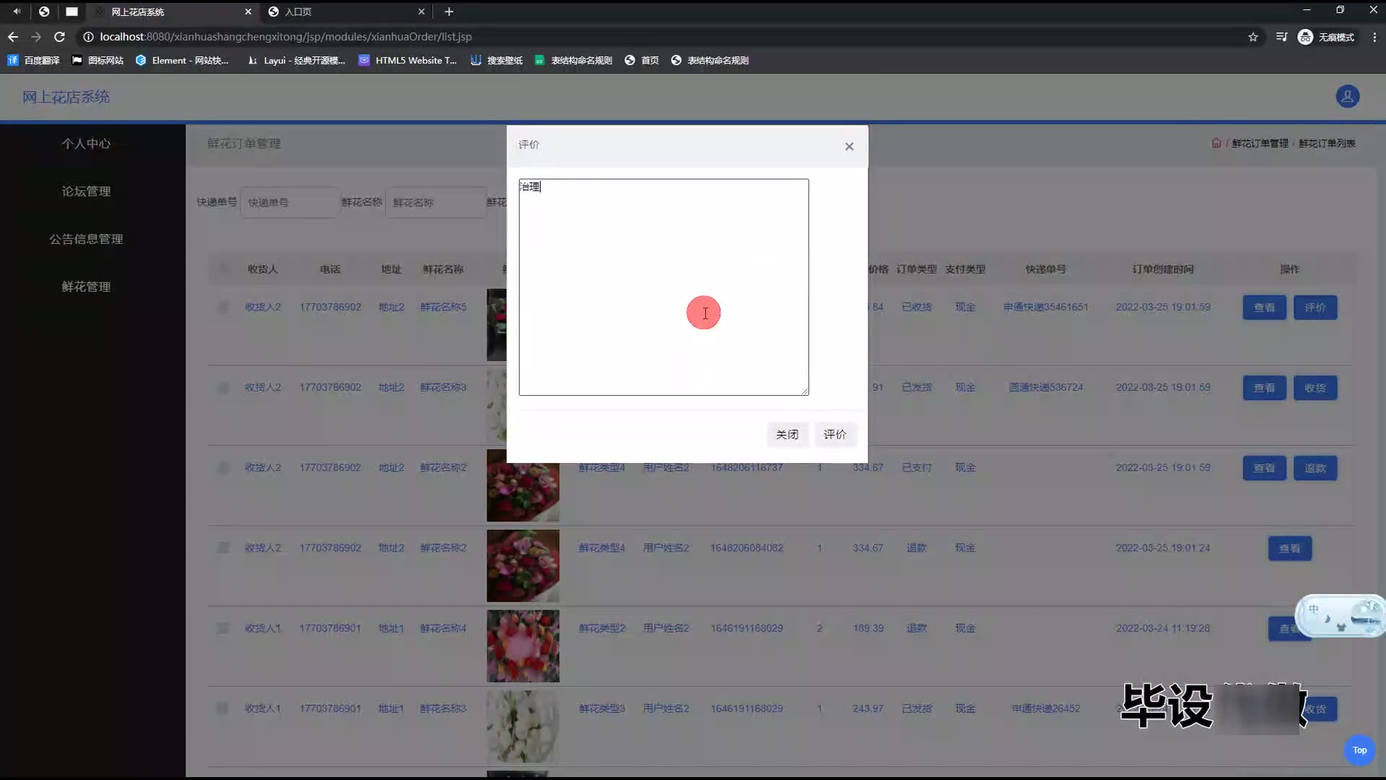Click the mute audio speaker icon top-left
This screenshot has height=780, width=1386.
pos(17,12)
